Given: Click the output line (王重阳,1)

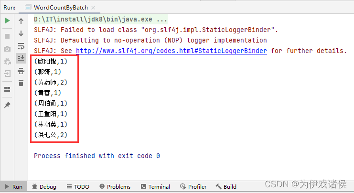Looking at the screenshot, I should 51,114.
